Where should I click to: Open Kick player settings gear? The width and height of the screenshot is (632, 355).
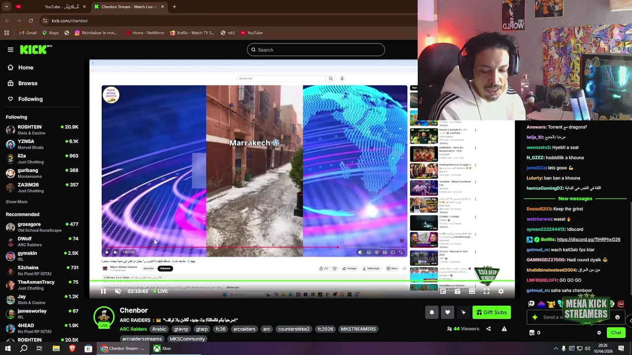(x=501, y=291)
